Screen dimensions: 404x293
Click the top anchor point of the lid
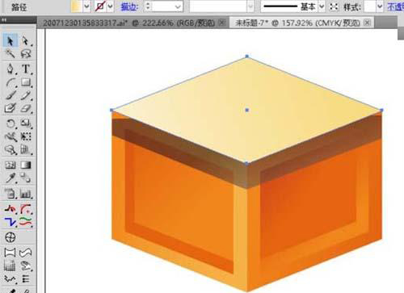(x=247, y=57)
